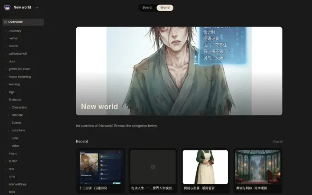Click the View all link
312x195 pixels.
(x=278, y=142)
